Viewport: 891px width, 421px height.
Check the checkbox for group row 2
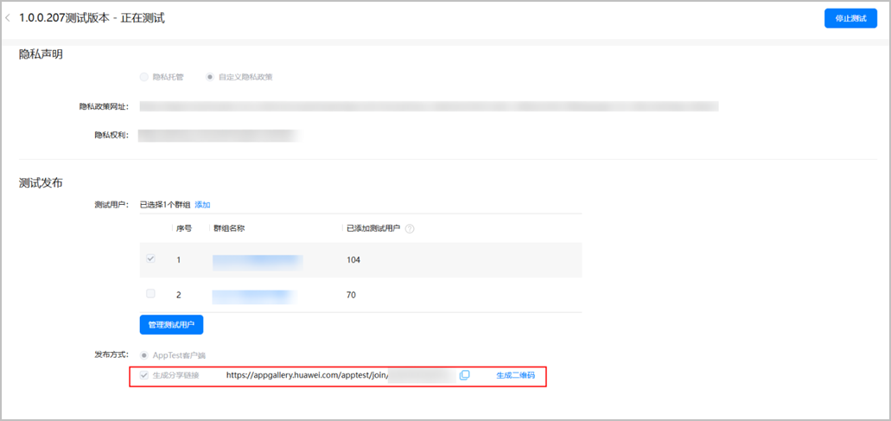coord(151,294)
